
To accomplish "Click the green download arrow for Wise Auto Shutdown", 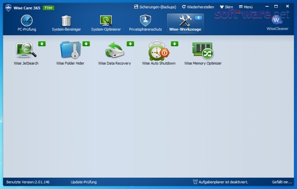I will click(175, 44).
